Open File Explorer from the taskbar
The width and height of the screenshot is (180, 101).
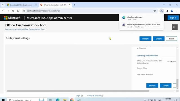click(65, 100)
